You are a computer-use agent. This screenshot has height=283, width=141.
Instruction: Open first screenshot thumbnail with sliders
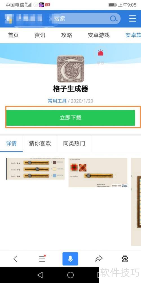click(x=35, y=169)
